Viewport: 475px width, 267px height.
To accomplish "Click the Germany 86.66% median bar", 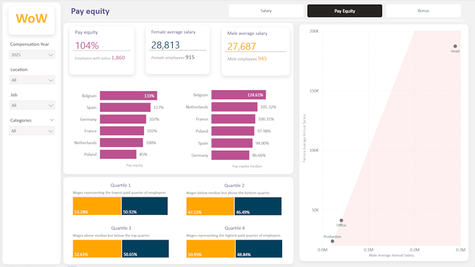I will coord(230,155).
